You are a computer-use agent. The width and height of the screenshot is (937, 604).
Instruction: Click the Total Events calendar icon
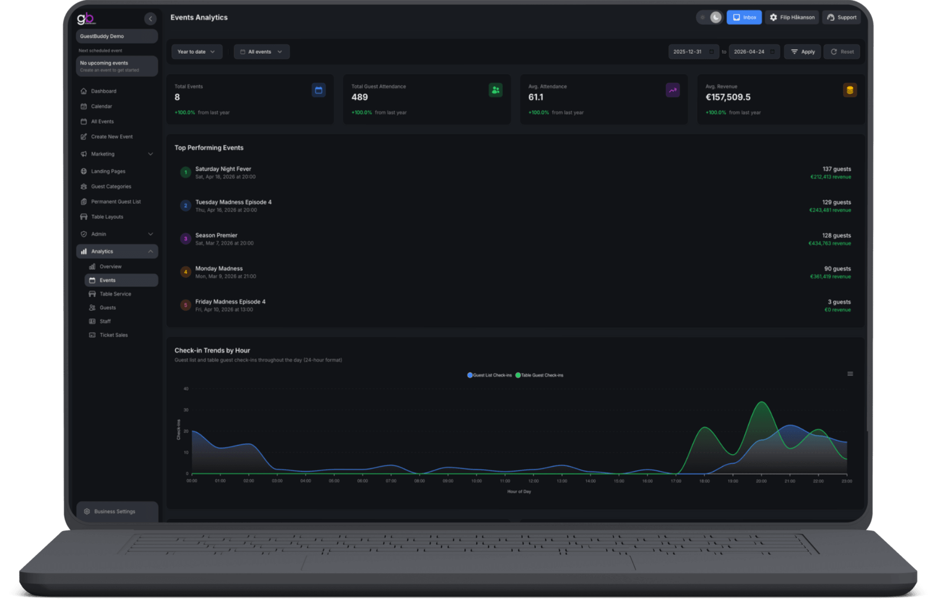318,90
